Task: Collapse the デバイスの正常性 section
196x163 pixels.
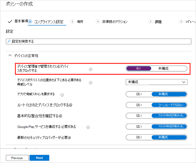Action: (10, 55)
